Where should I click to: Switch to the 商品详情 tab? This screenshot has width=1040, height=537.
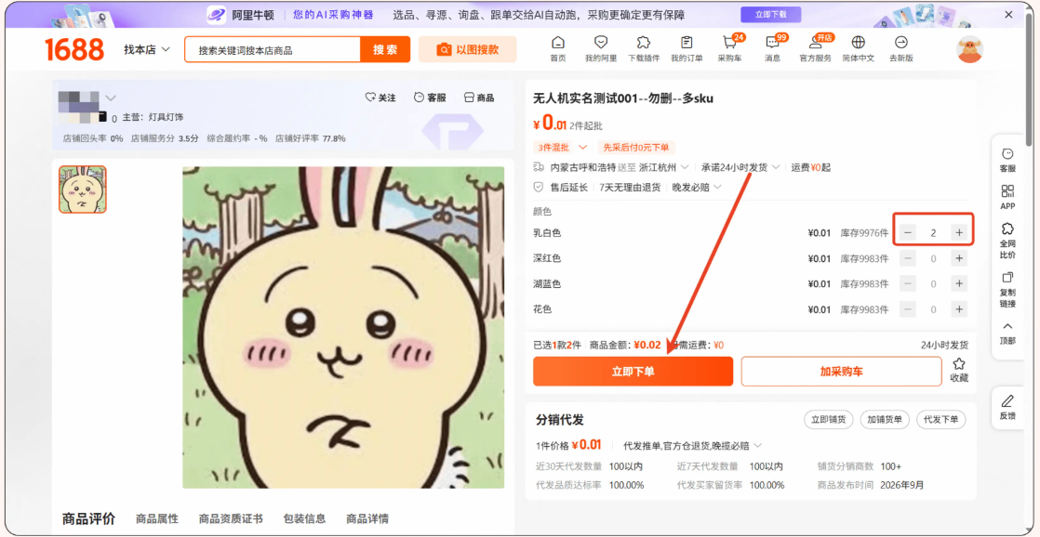367,518
